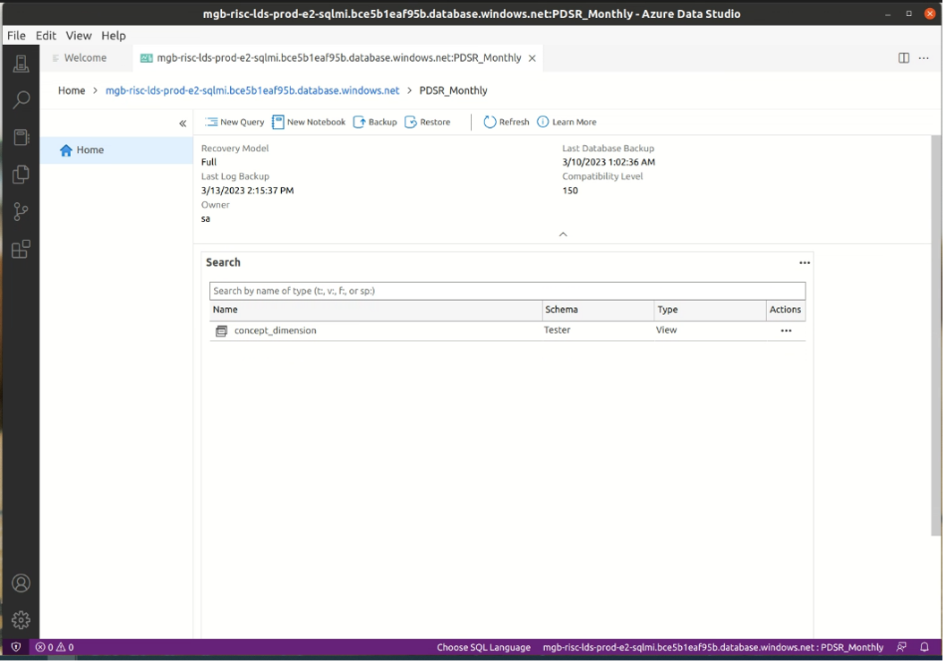This screenshot has width=946, height=664.
Task: Collapse the dashboard navigation panel with double chevron
Action: tap(183, 123)
